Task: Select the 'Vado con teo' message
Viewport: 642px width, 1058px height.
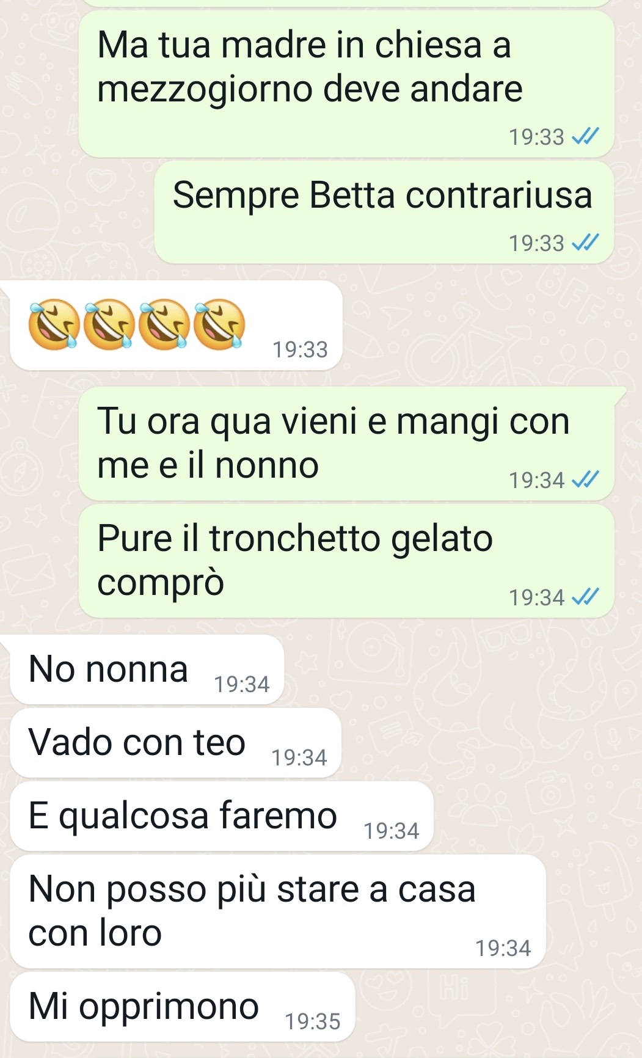Action: point(175,743)
